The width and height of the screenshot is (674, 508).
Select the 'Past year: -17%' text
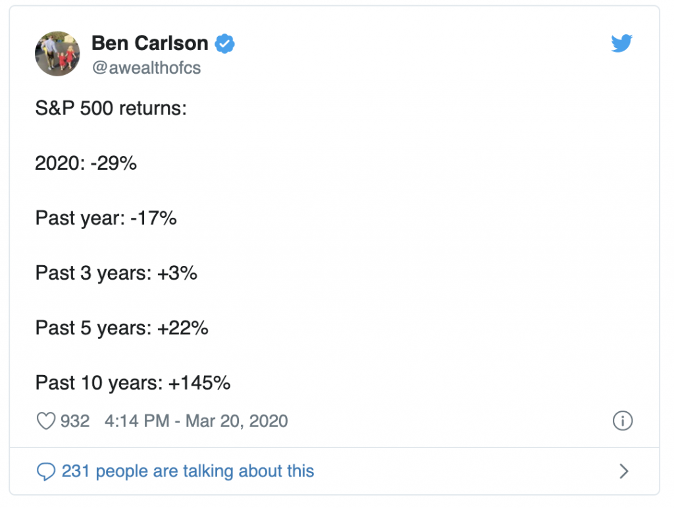106,218
